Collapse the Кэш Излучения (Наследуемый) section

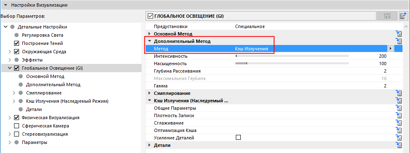pos(149,101)
